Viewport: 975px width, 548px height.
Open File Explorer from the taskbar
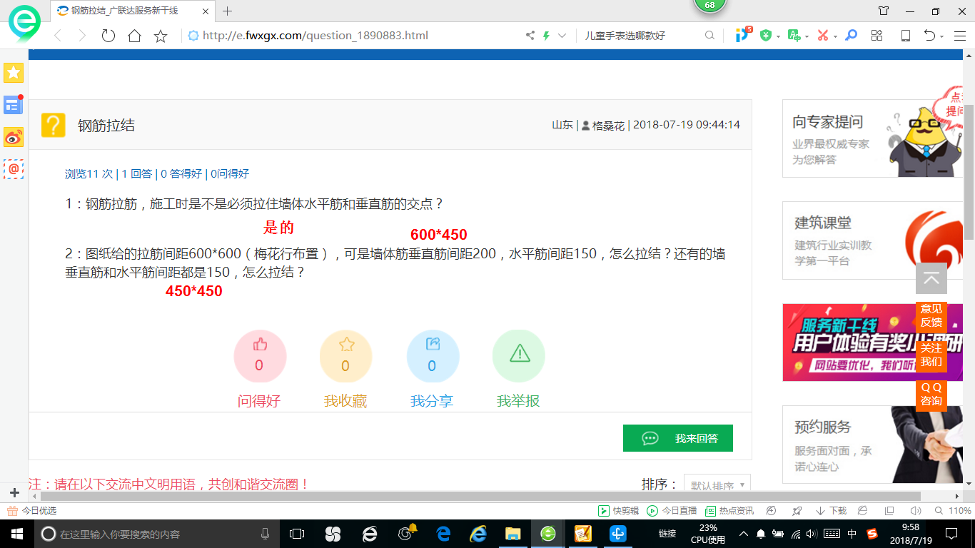512,534
